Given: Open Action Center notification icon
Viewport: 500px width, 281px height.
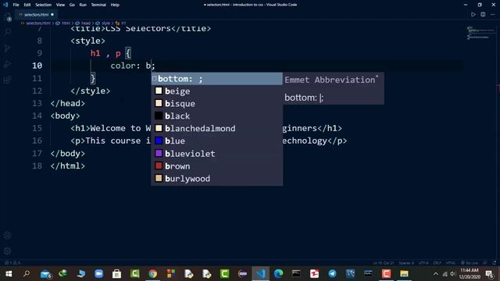Looking at the screenshot, I should [x=490, y=274].
